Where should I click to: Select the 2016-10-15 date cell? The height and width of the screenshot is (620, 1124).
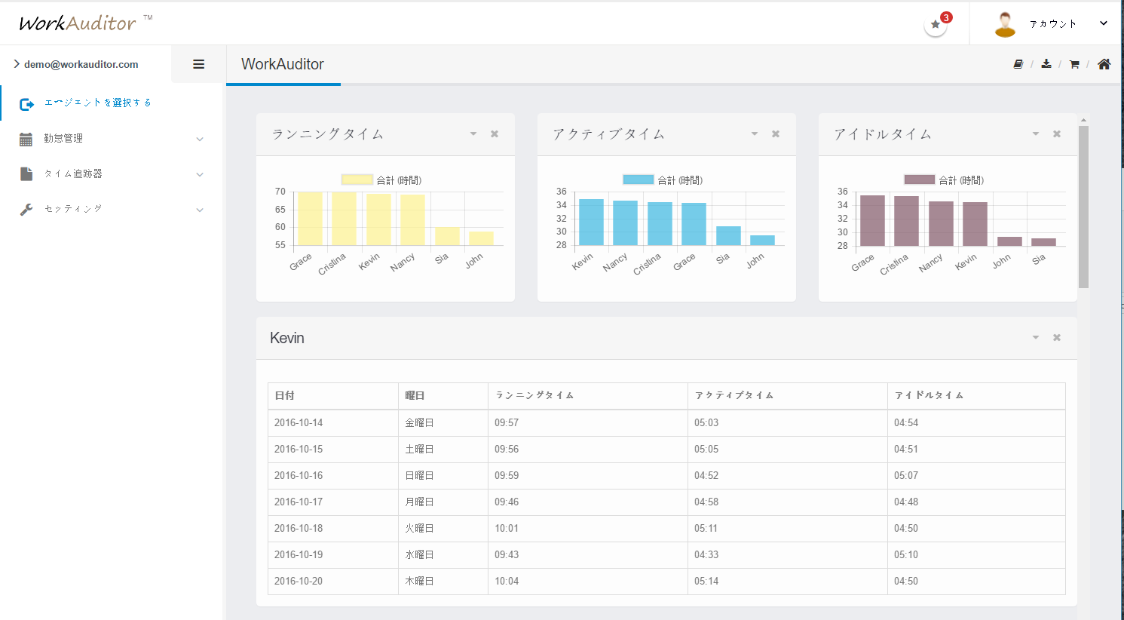click(x=333, y=450)
